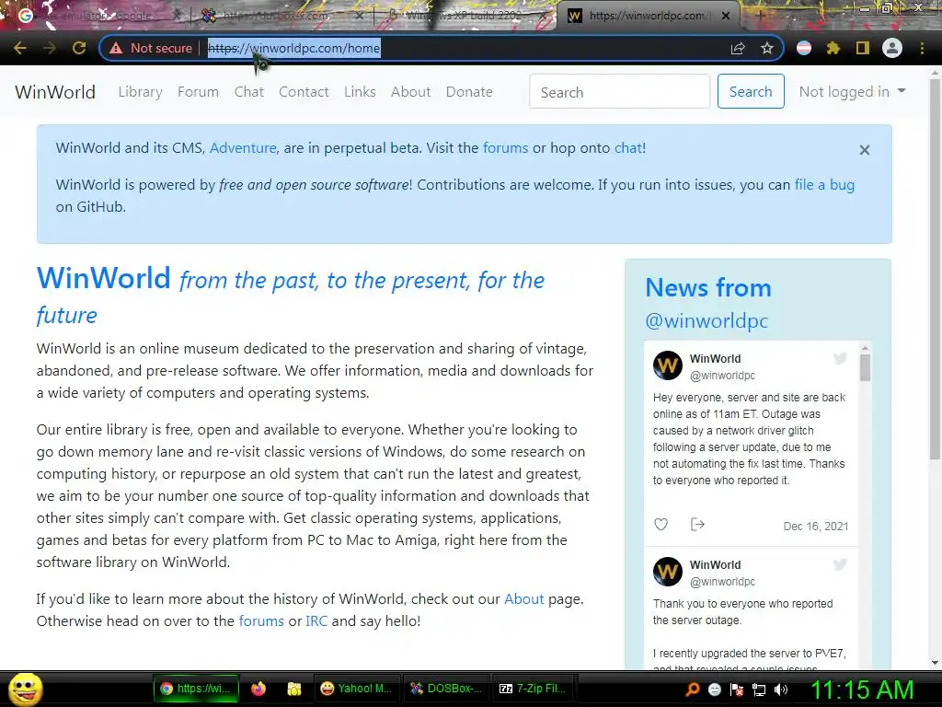Bookmark this page with the star icon

tap(767, 48)
